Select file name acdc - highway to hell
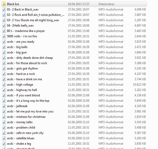158x149 pixels. (x=22, y=90)
